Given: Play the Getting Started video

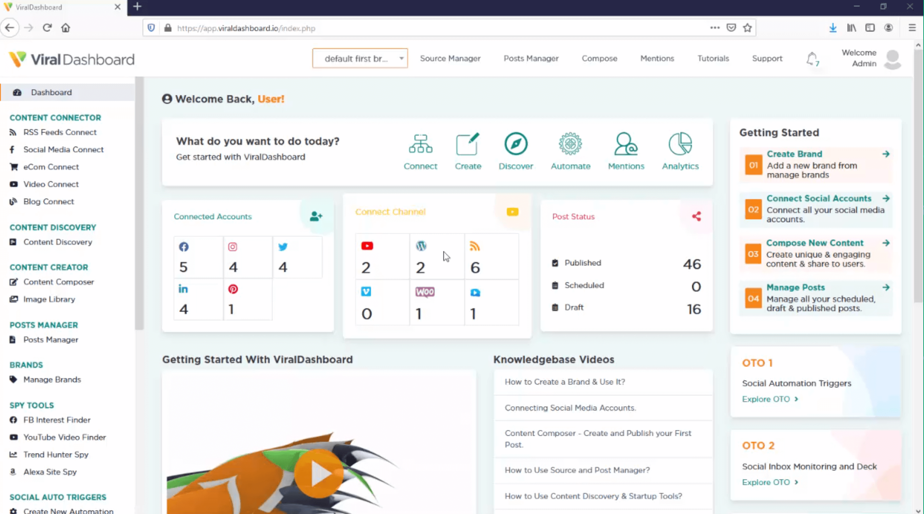Looking at the screenshot, I should [319, 474].
